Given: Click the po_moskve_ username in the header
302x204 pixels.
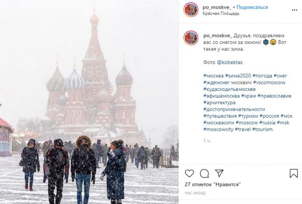Looking at the screenshot, I should point(217,7).
